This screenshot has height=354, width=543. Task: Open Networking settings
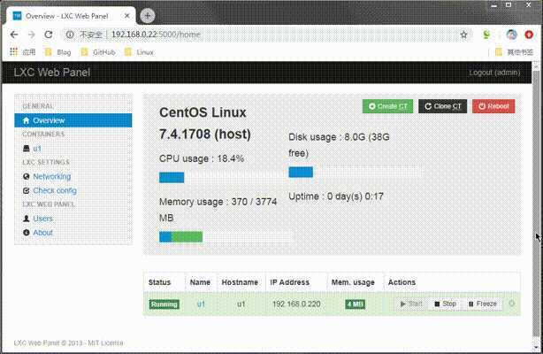pyautogui.click(x=52, y=176)
